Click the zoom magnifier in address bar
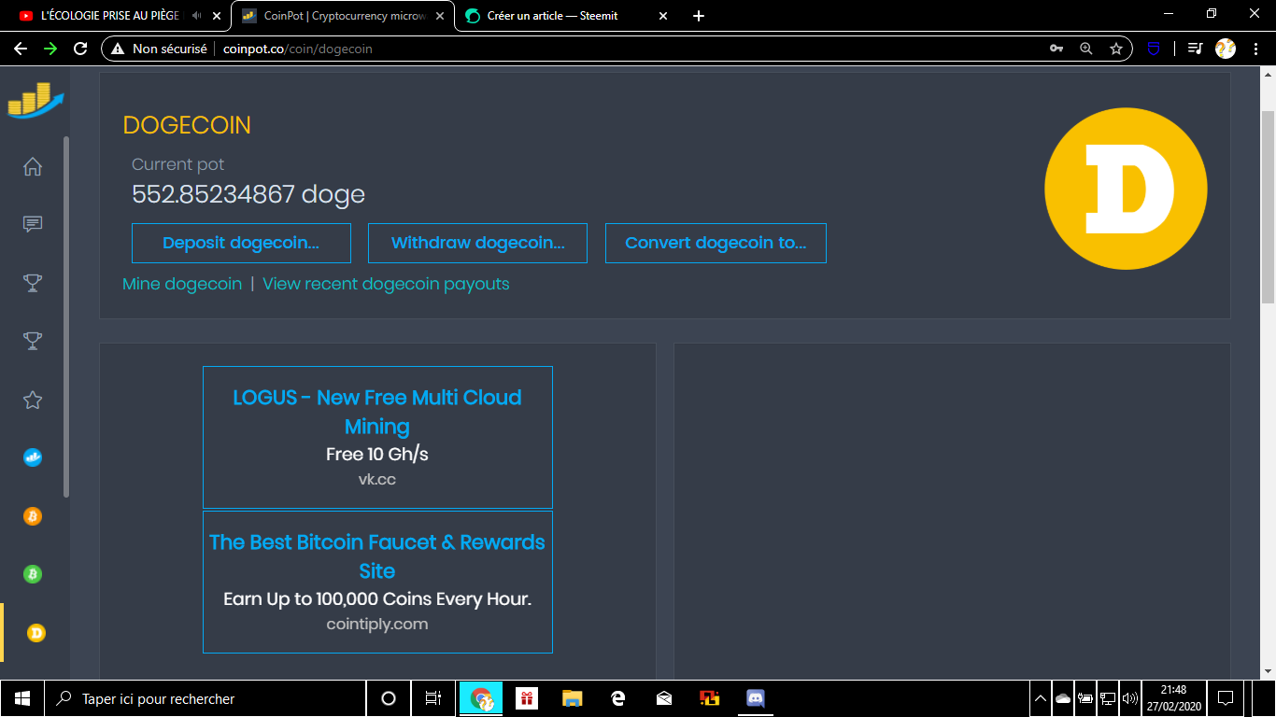Screen dimensions: 1276x717 [1085, 49]
